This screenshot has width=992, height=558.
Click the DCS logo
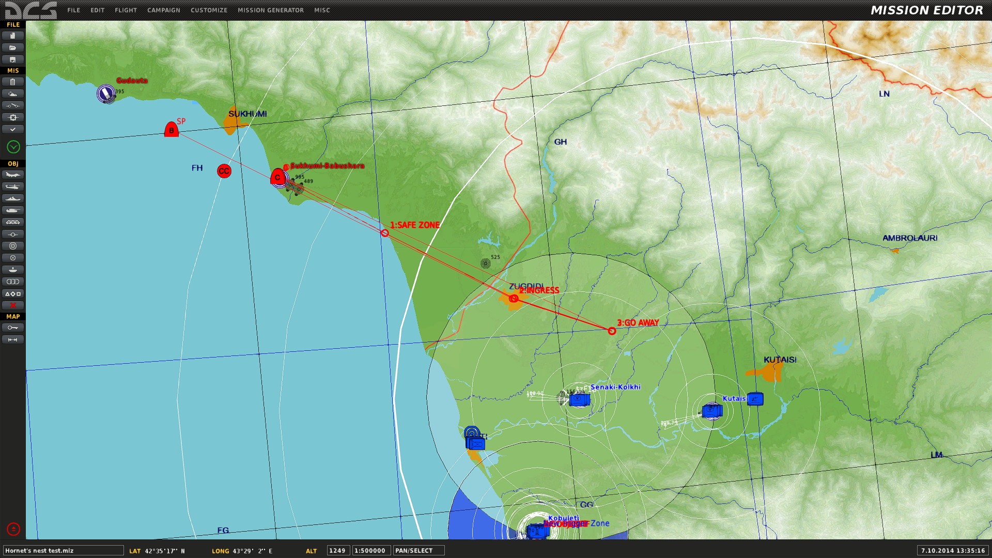[31, 10]
